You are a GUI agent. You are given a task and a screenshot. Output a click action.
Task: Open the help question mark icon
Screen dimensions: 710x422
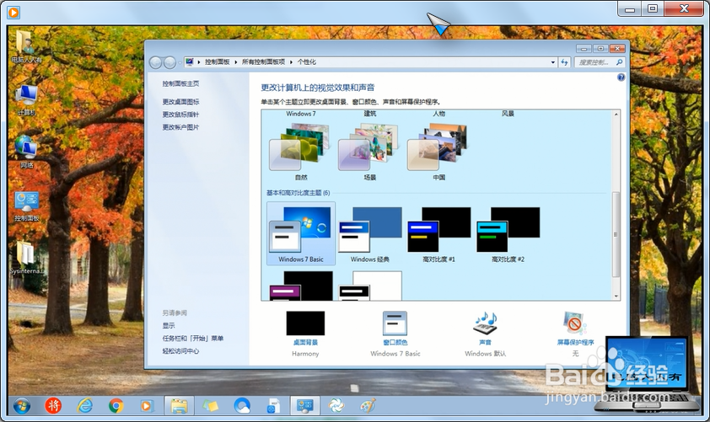(621, 77)
